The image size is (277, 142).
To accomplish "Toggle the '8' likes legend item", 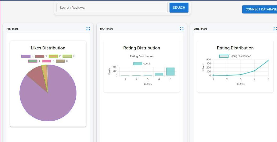I will coord(60,61).
